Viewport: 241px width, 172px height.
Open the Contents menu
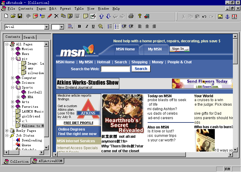(x=26, y=9)
